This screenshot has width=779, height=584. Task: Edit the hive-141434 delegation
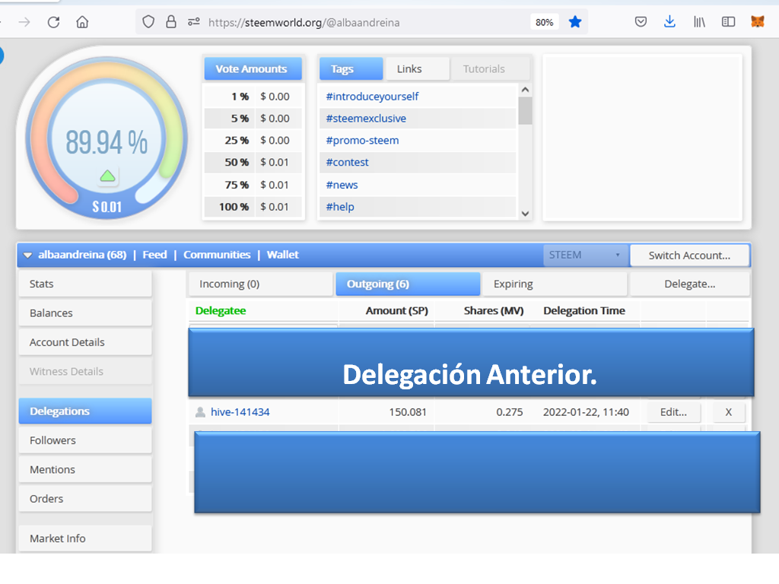point(674,412)
